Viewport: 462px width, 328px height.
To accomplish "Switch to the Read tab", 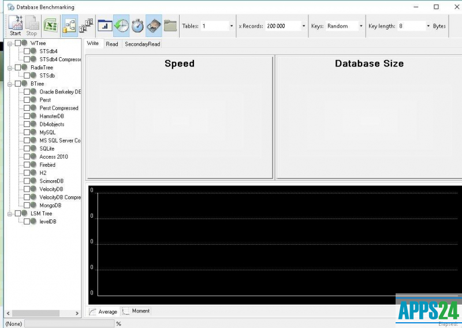I will (111, 44).
